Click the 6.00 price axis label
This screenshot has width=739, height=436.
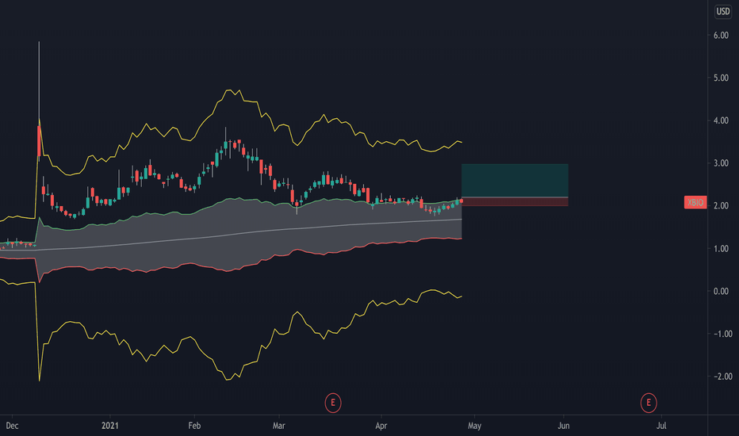[721, 36]
